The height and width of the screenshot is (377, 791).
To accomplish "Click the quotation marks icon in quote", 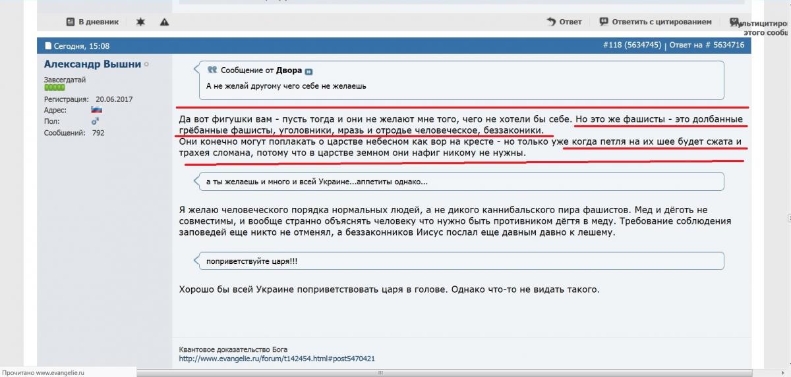I will point(212,70).
